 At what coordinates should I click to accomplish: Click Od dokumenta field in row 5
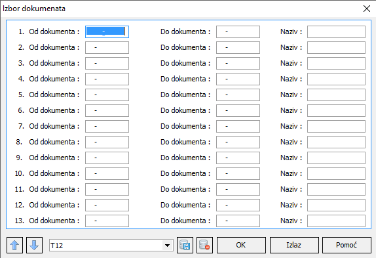(x=107, y=95)
